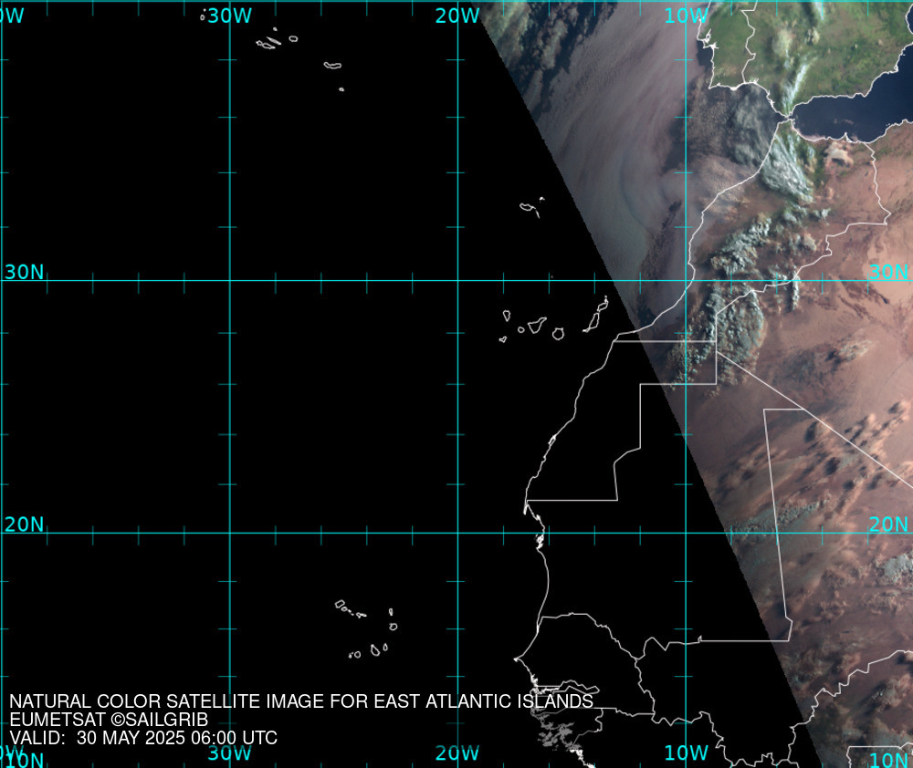Click the '10W' longitude label at top
The height and width of the screenshot is (768, 913).
[686, 16]
